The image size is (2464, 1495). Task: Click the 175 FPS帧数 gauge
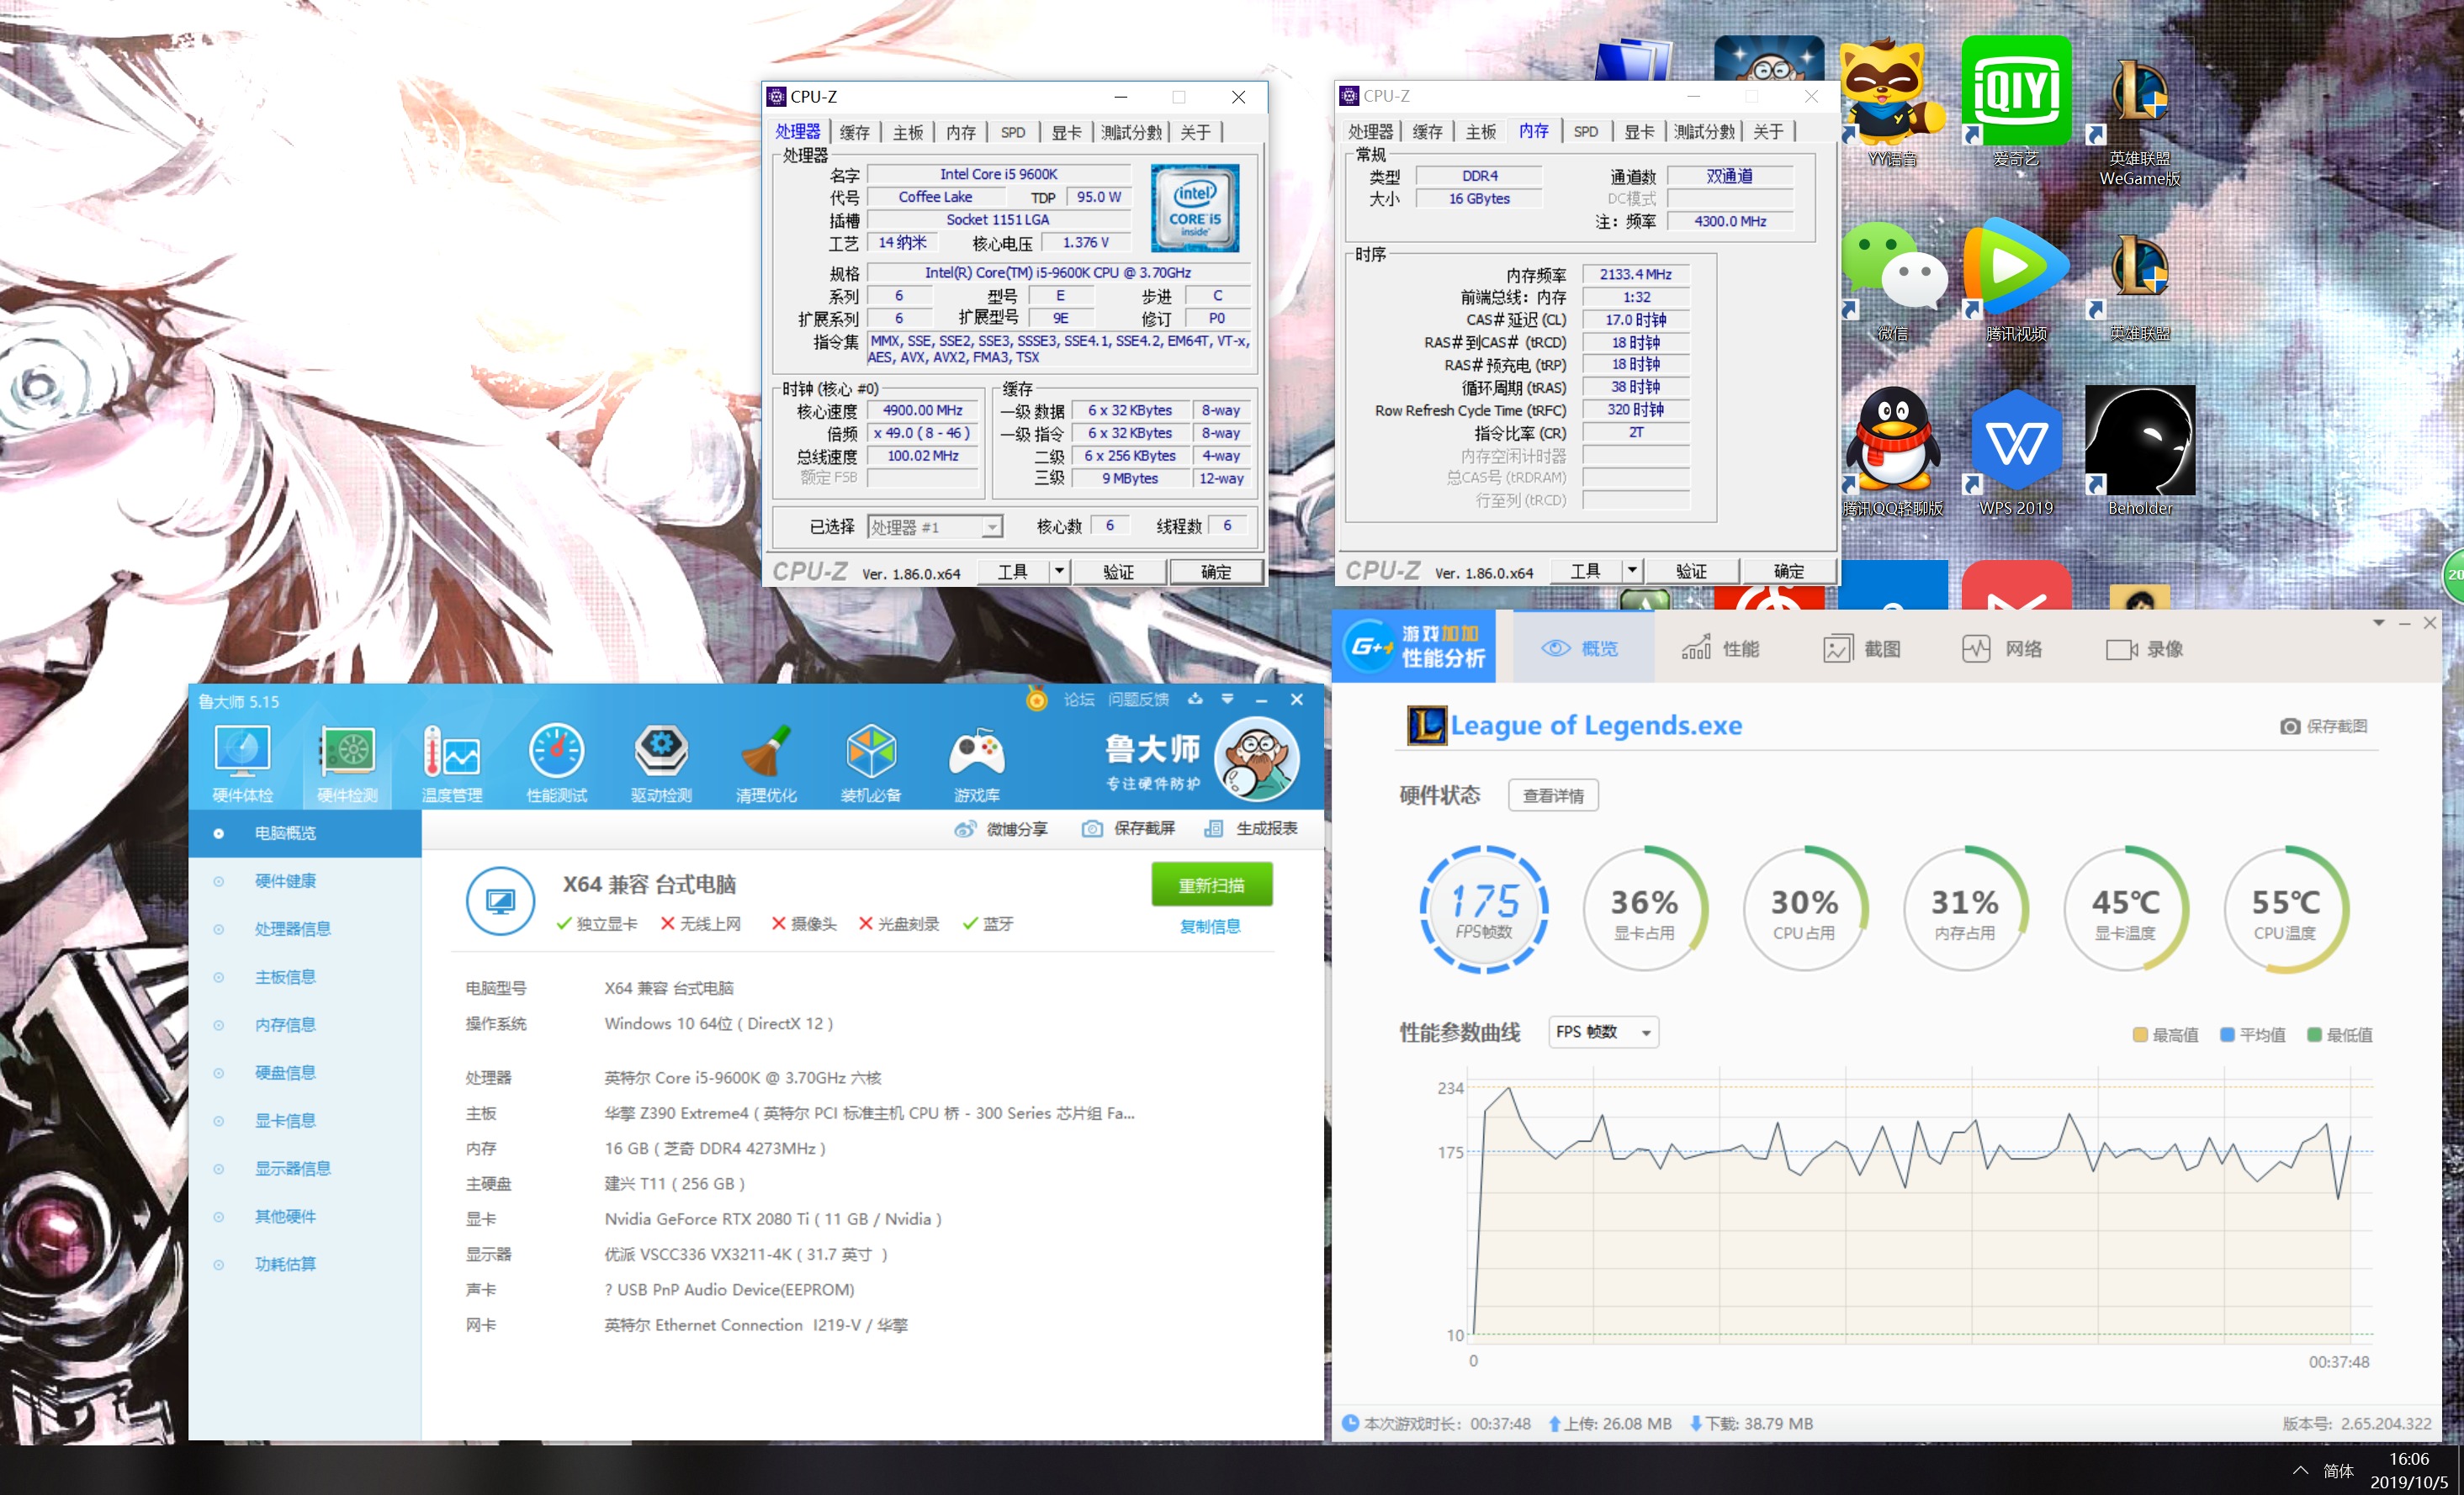coord(1484,910)
